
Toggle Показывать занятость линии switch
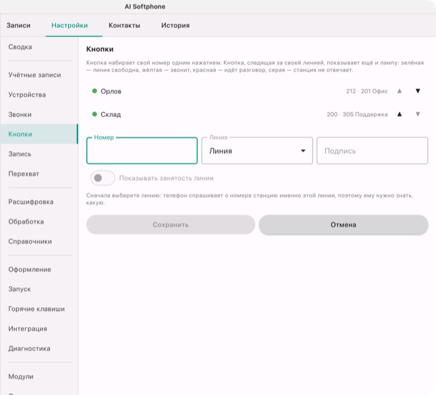tap(102, 178)
